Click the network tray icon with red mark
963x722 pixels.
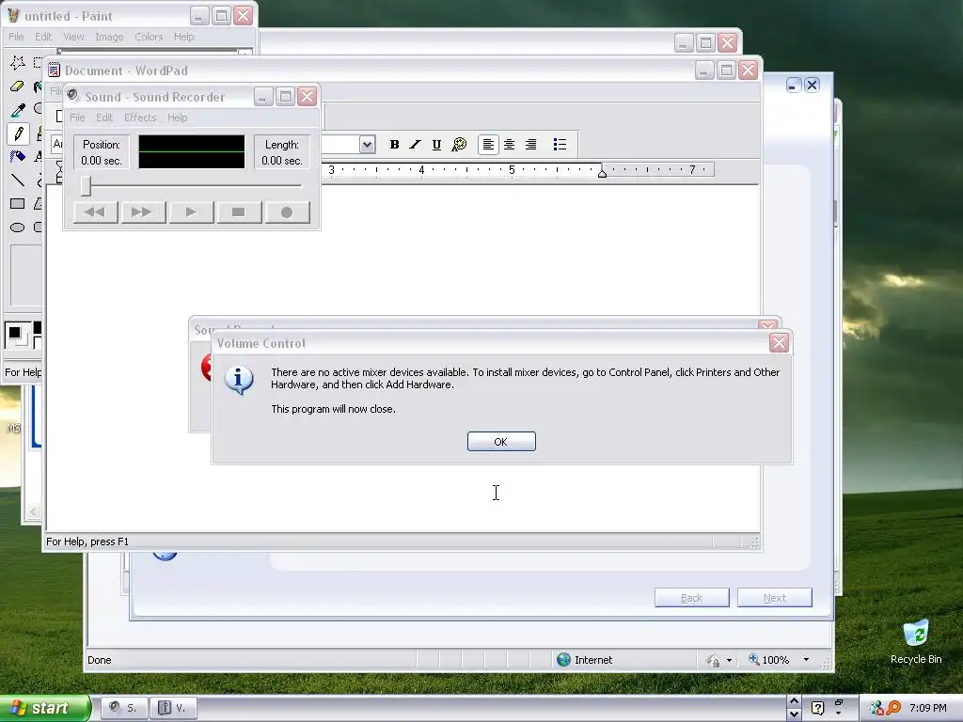coord(876,708)
